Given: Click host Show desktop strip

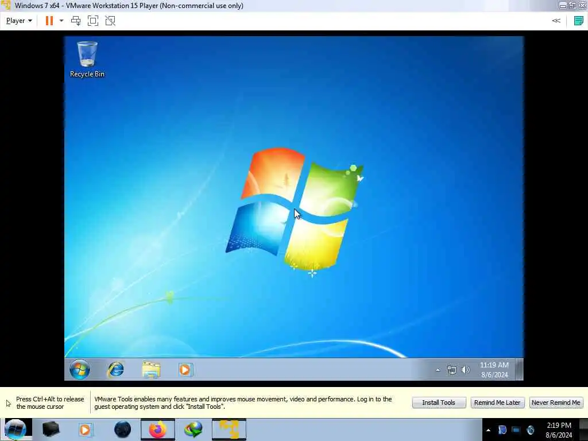Looking at the screenshot, I should [583, 430].
